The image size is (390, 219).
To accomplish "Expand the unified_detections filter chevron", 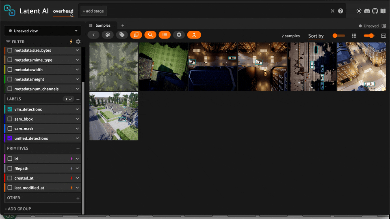I will point(77,138).
